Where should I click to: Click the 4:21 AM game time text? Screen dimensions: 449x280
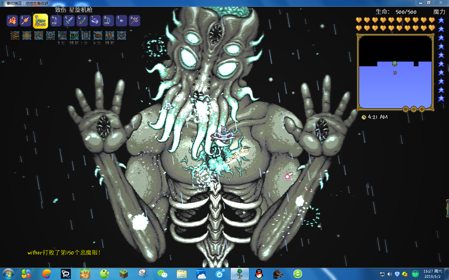378,117
